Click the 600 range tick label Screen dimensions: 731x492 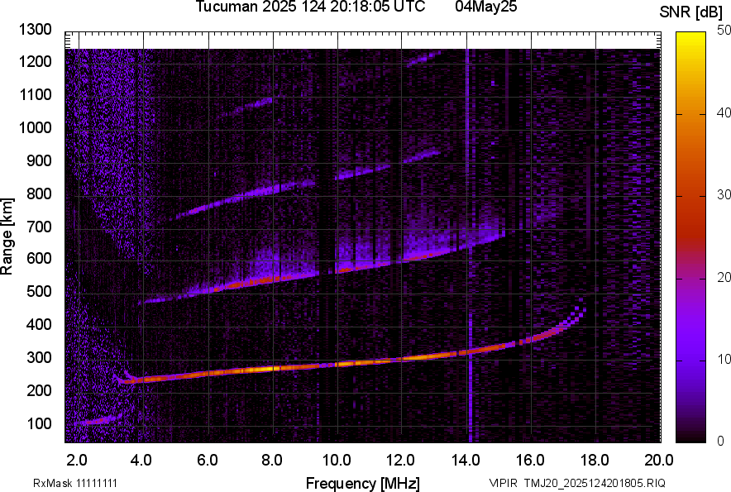[x=39, y=258]
